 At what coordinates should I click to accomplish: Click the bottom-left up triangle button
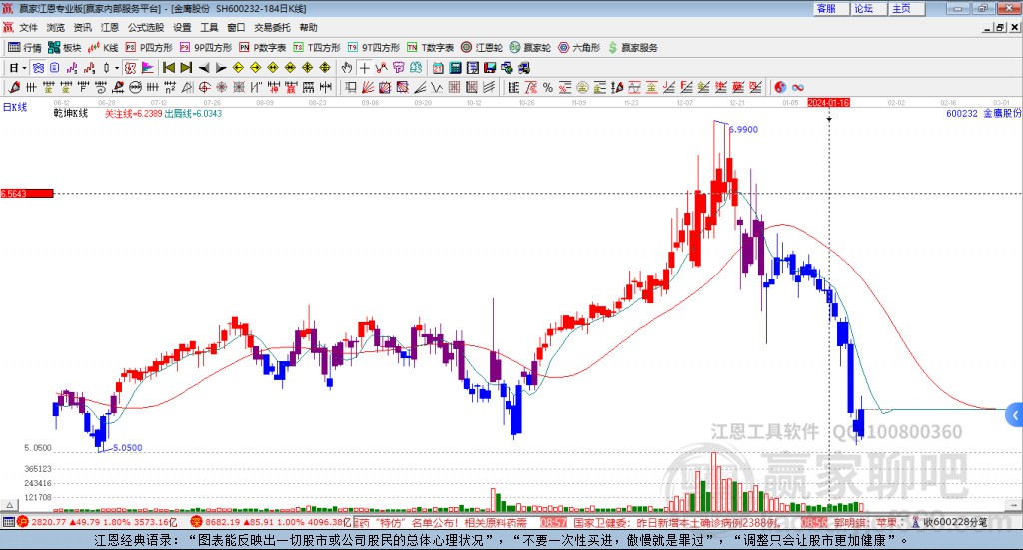point(9,505)
